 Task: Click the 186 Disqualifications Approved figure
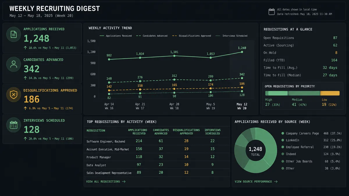click(31, 99)
